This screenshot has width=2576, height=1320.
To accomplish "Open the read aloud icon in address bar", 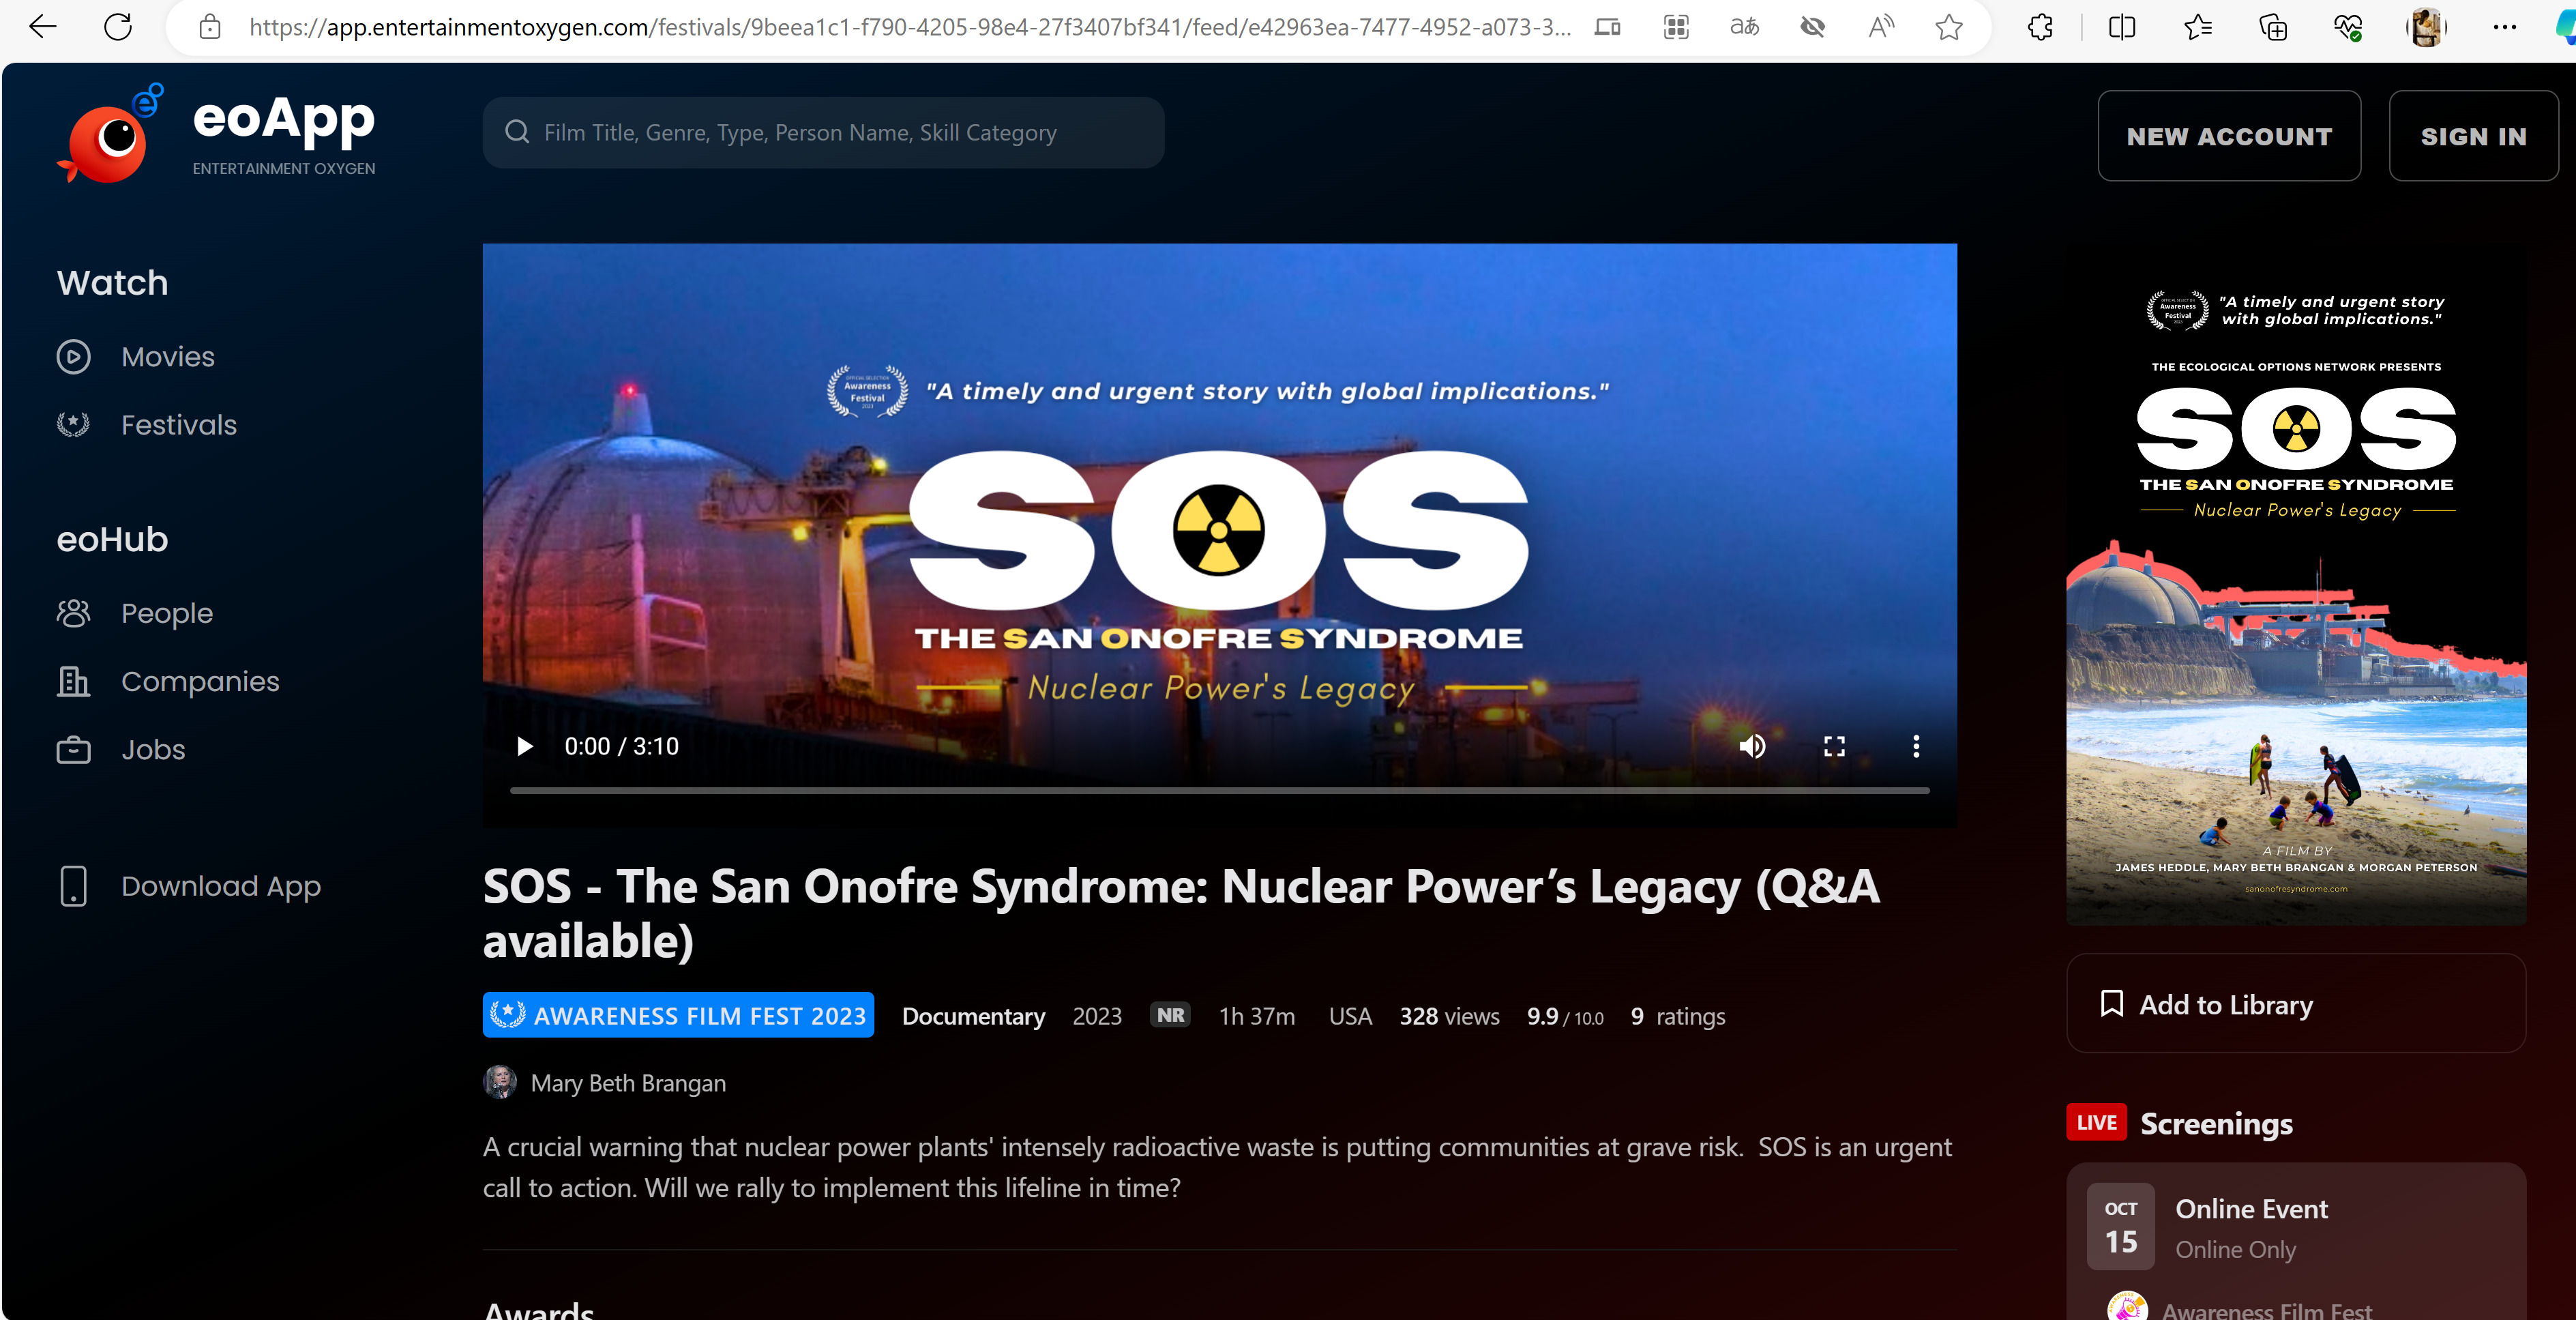I will (1881, 27).
